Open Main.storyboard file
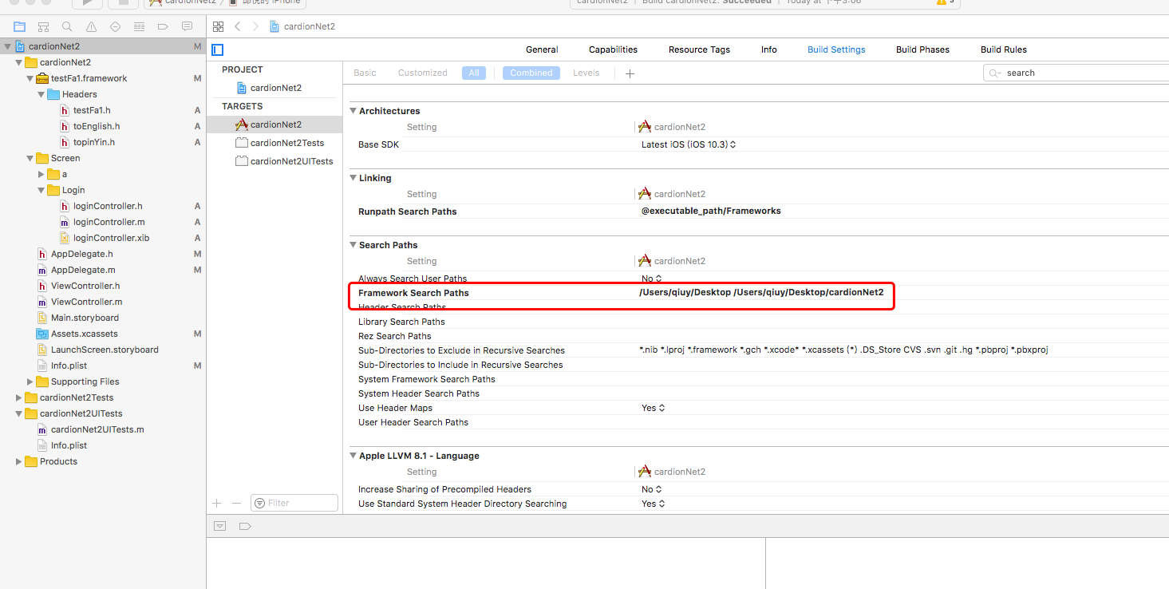This screenshot has height=589, width=1169. point(85,318)
